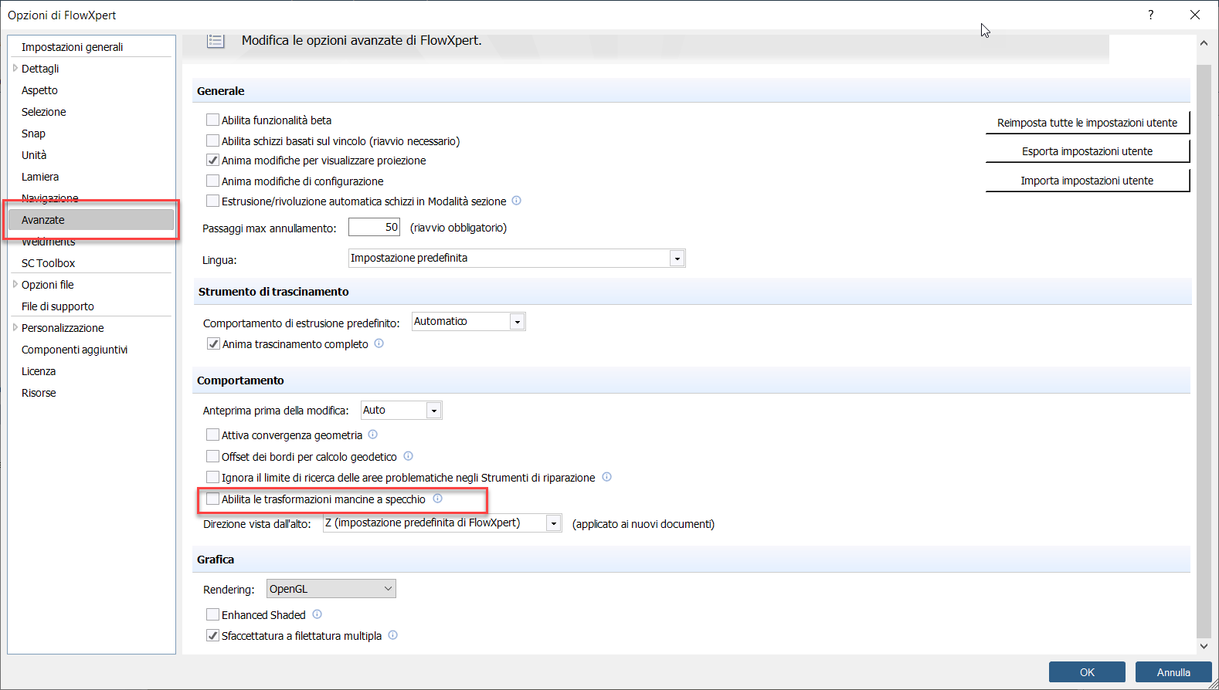Screen dimensions: 1219x690
Task: Open Comportamento di estrusione predefinito dropdown
Action: (x=469, y=321)
